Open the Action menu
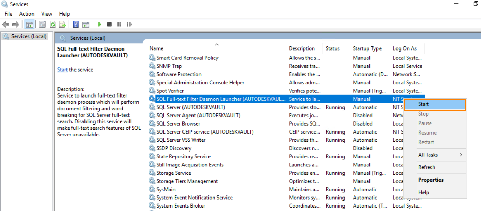 pos(27,14)
